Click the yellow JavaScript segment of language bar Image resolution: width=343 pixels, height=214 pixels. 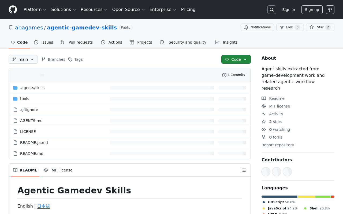(x=306, y=197)
